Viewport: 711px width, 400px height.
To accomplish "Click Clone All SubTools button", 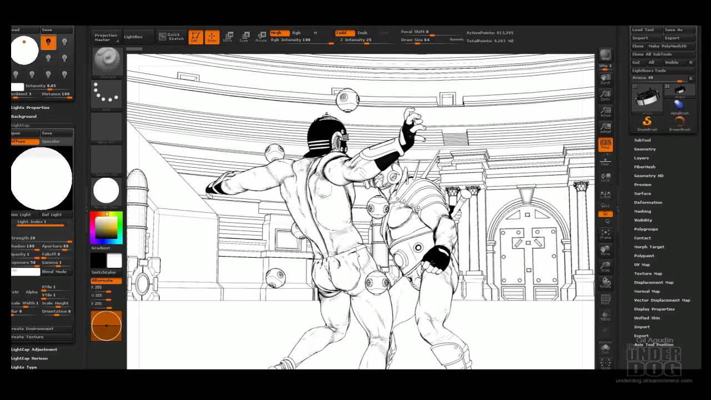I will 663,54.
